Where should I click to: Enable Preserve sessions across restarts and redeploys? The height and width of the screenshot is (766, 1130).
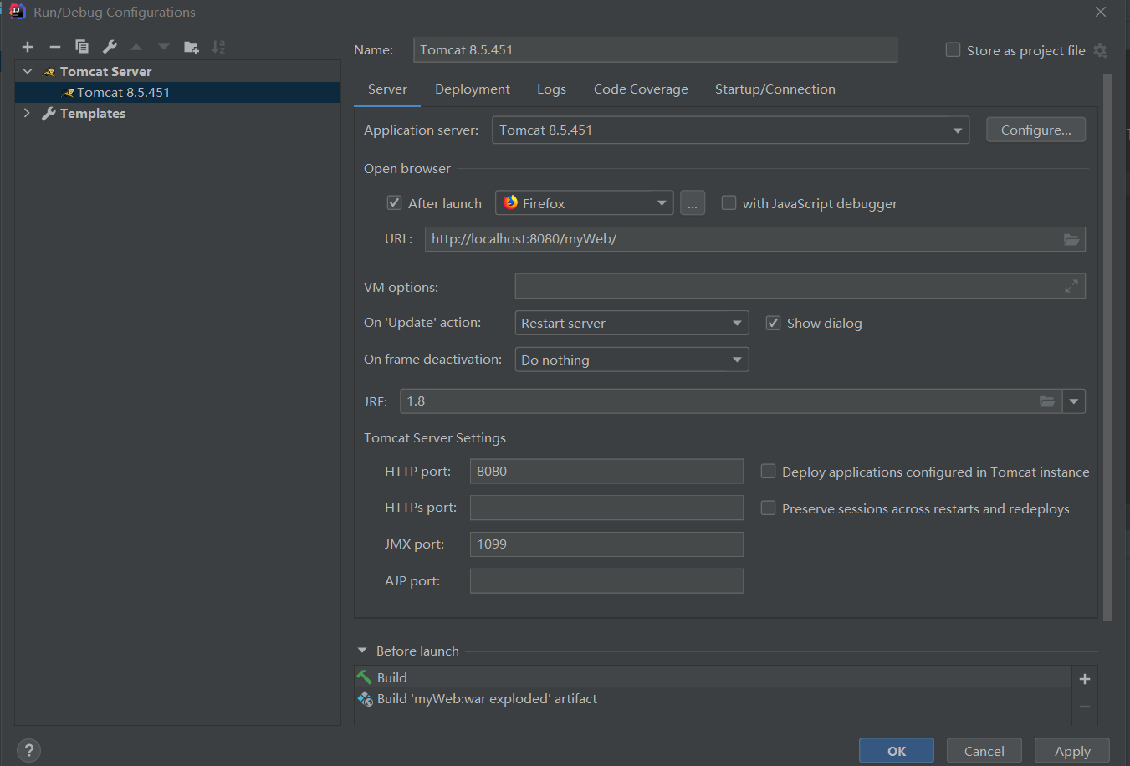click(768, 508)
